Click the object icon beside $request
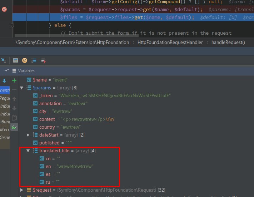Viewport: 254px width, 197px height. coord(29,190)
